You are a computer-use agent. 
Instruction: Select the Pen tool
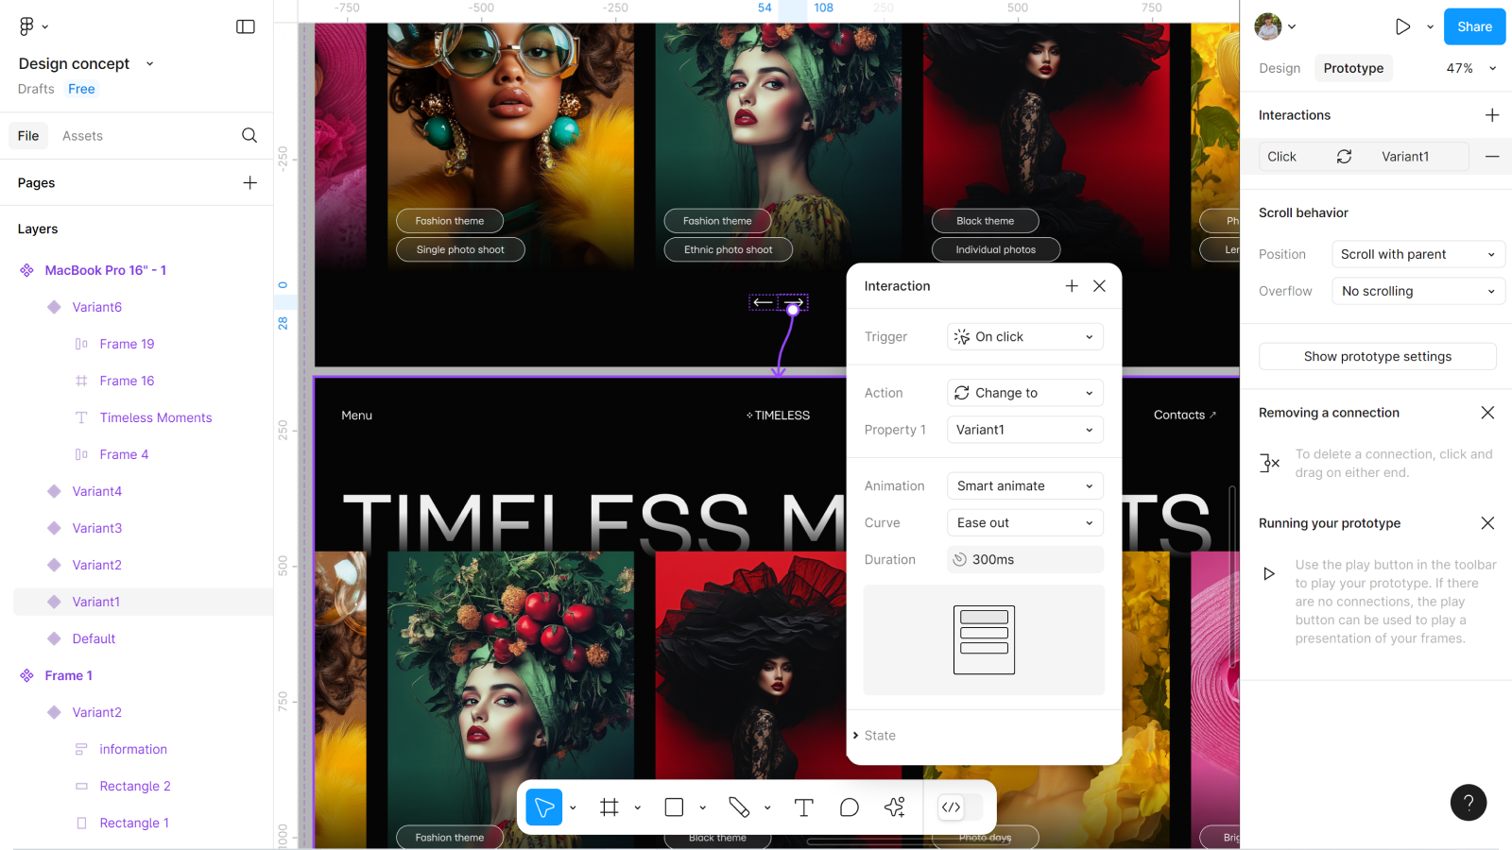point(739,807)
